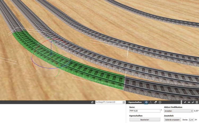This screenshot has height=123, width=199.
Task: Click the link chain icon
Action: 193,102
